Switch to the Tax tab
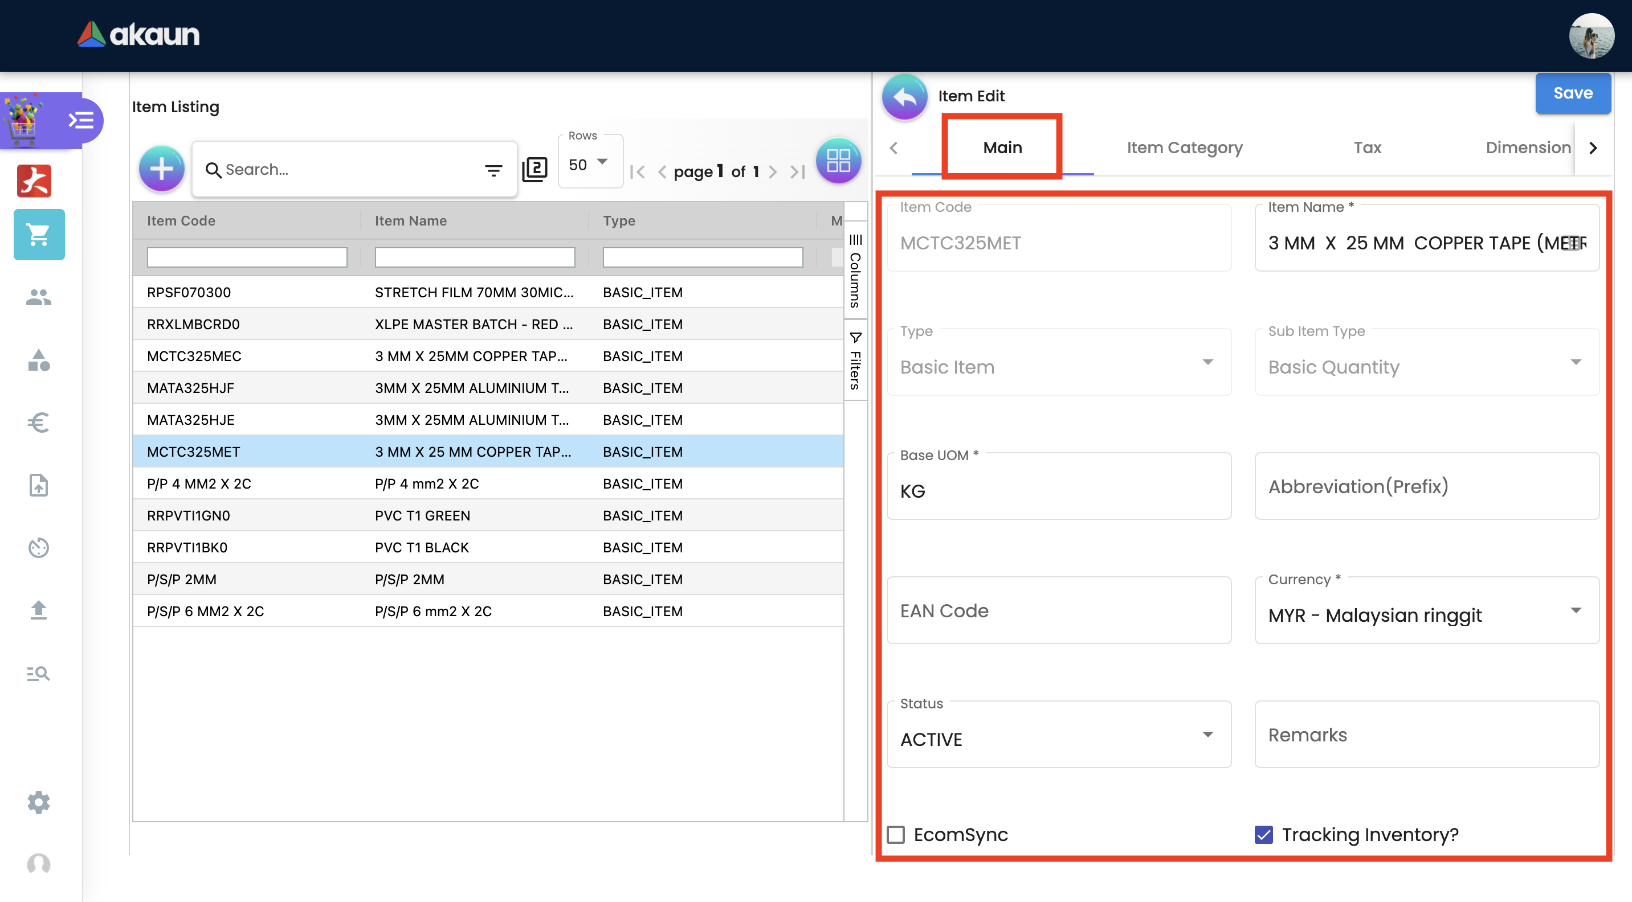The image size is (1632, 902). (x=1366, y=147)
